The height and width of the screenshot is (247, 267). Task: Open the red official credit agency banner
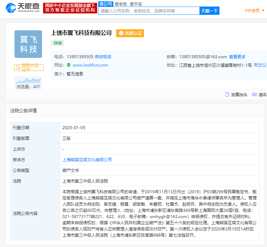point(70,8)
